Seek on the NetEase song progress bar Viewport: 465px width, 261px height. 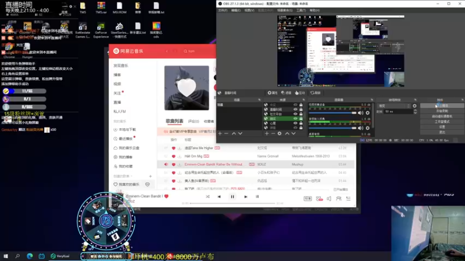click(x=232, y=204)
